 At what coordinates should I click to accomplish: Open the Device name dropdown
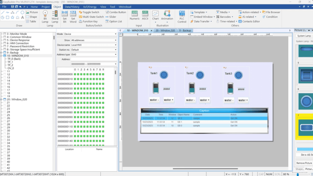(x=94, y=45)
